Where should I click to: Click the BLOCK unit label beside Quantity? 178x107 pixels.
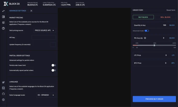(x=172, y=25)
